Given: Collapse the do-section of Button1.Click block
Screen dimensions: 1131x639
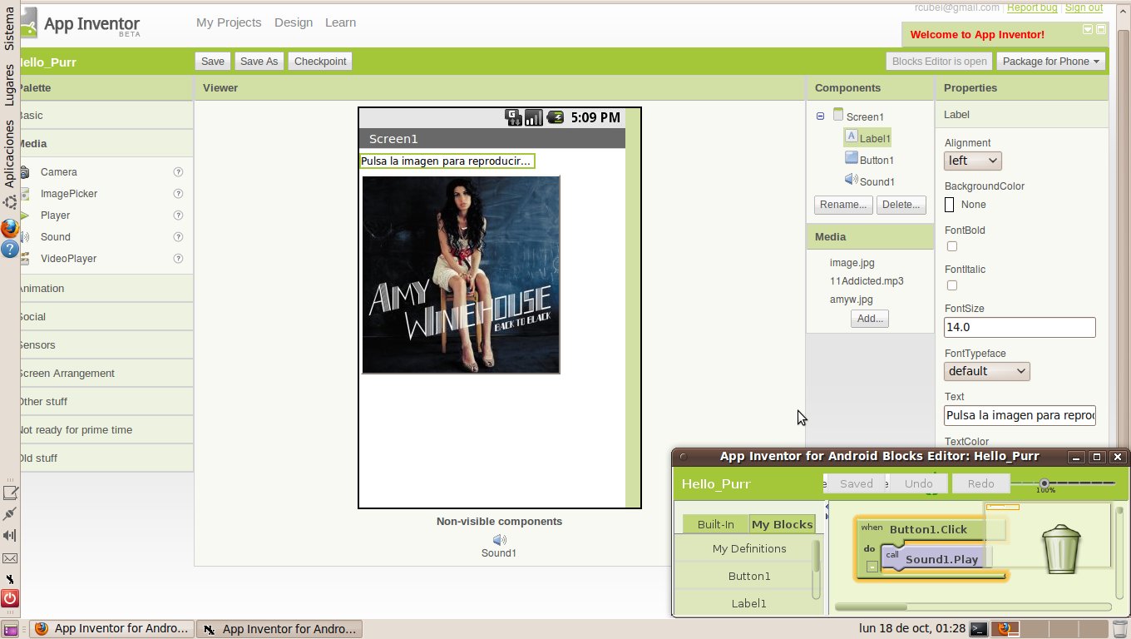Looking at the screenshot, I should tap(872, 567).
